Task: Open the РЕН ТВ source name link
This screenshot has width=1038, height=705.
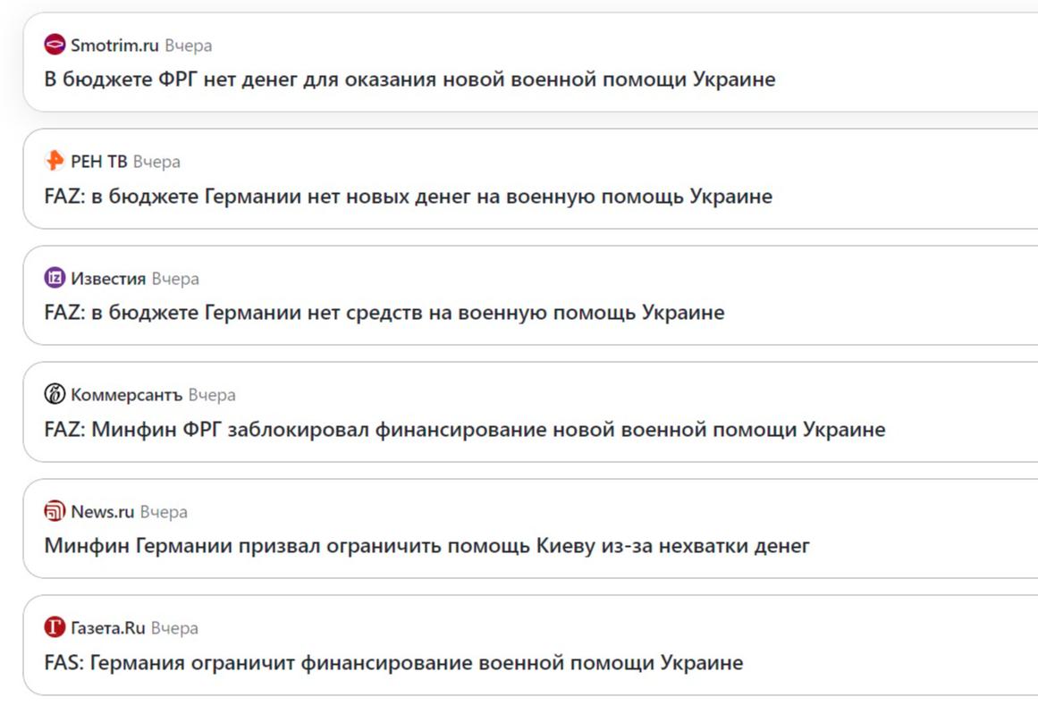Action: tap(99, 162)
